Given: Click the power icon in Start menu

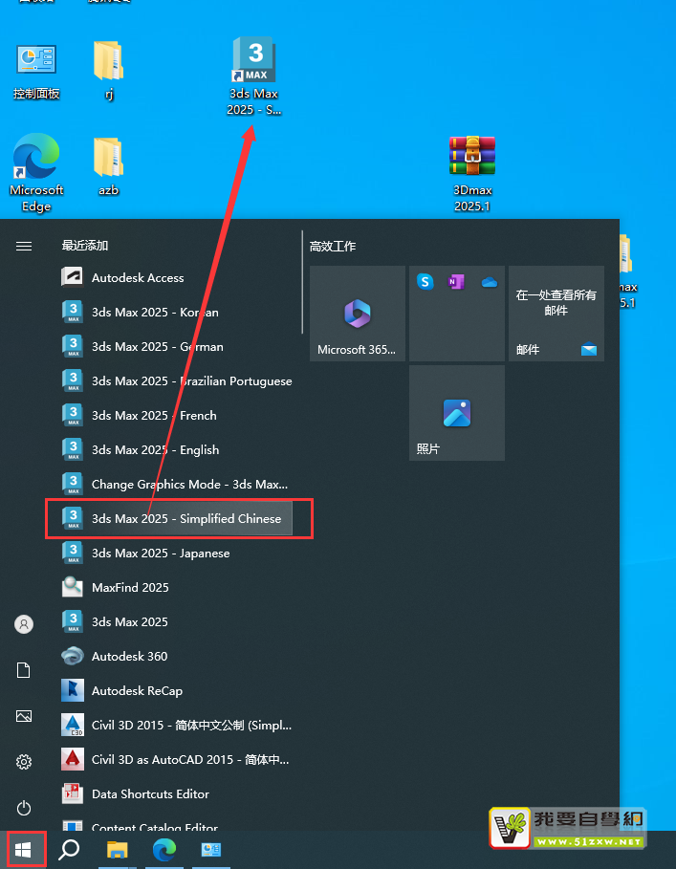Looking at the screenshot, I should (24, 808).
